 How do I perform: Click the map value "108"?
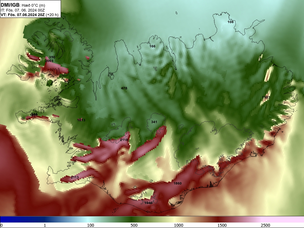click(230, 22)
